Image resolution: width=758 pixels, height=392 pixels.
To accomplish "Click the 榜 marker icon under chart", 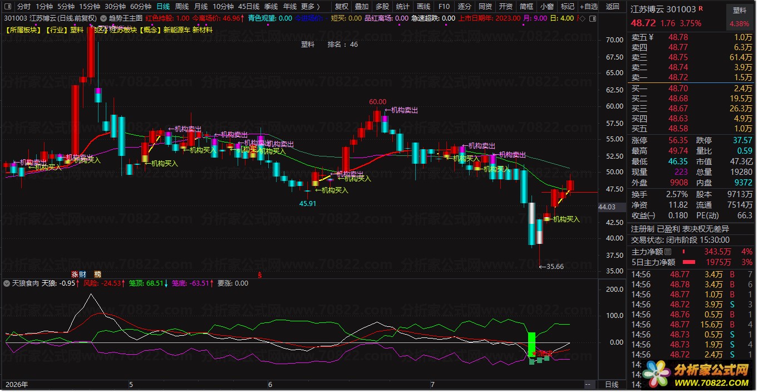I will [98, 275].
